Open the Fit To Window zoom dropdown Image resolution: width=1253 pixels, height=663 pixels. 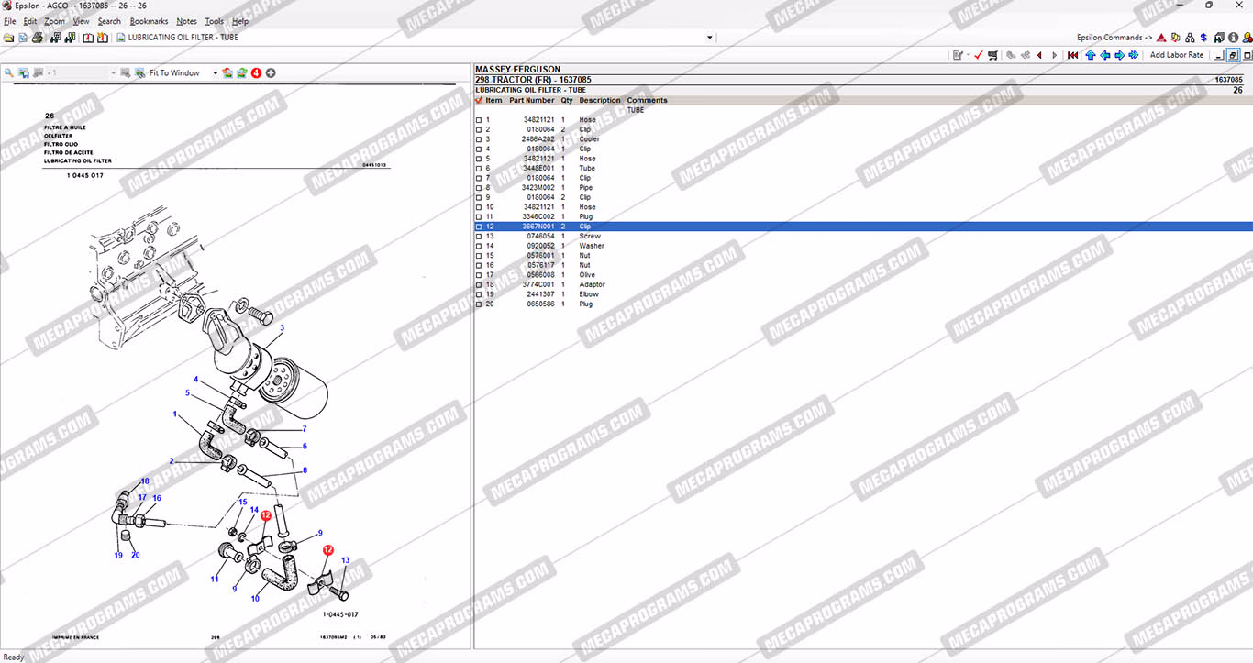click(x=216, y=72)
